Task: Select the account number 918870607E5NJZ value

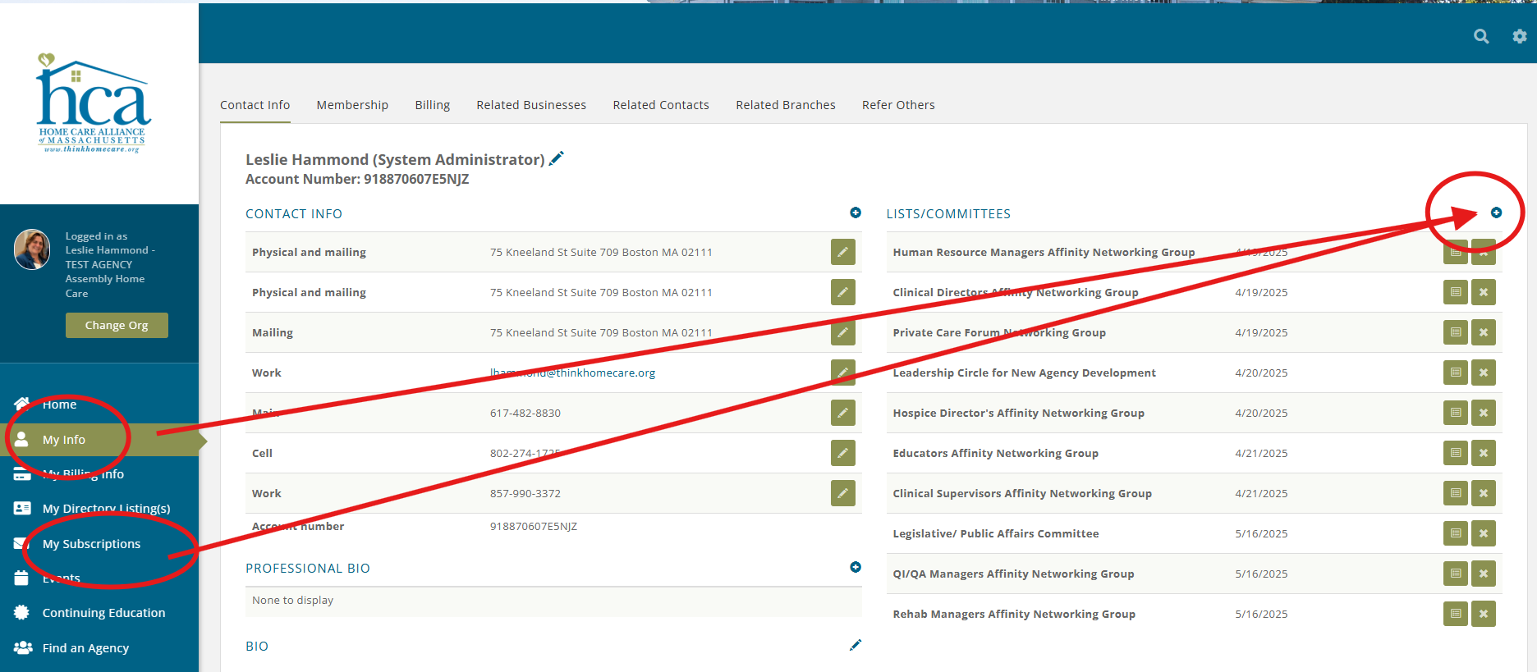Action: (534, 526)
